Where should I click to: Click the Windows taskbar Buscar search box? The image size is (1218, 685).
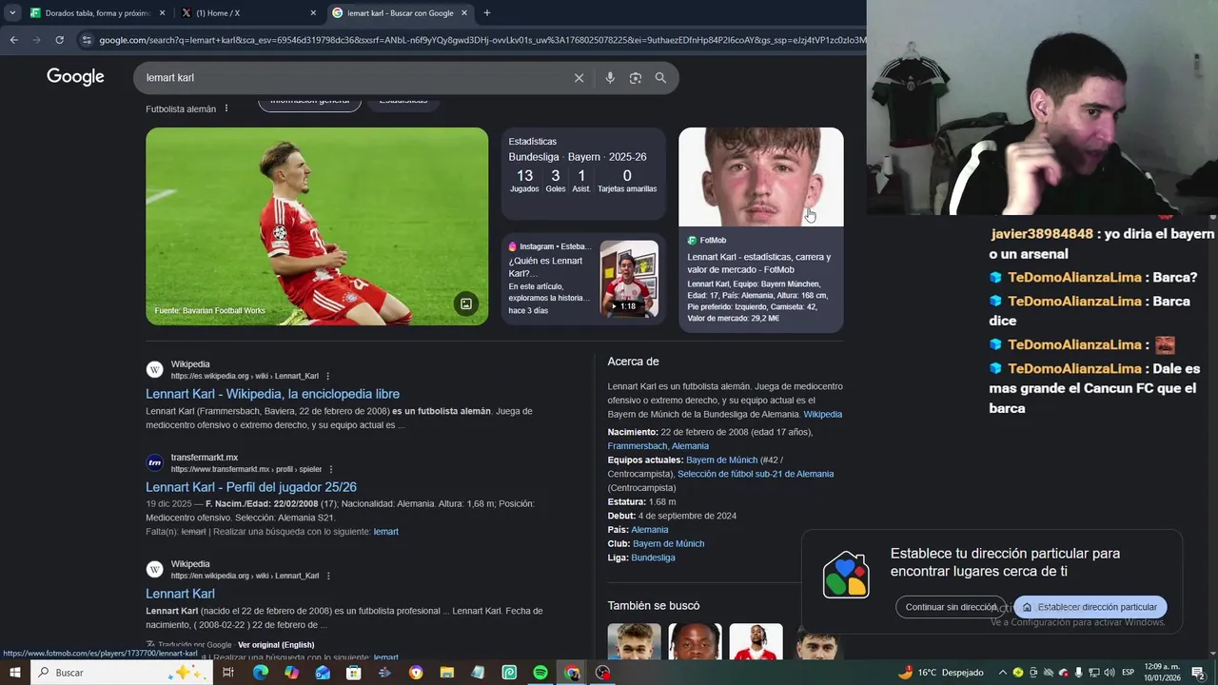coord(121,673)
